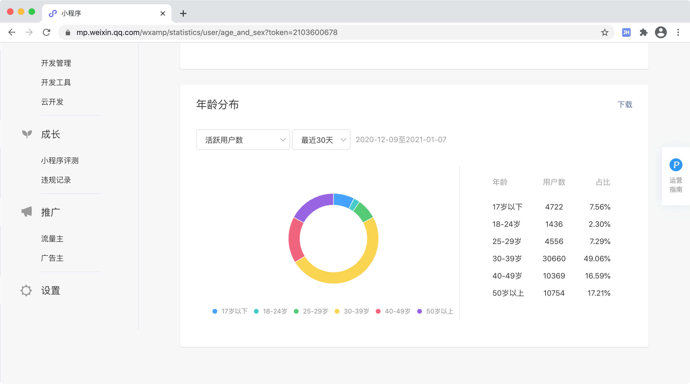Viewport: 690px width, 384px height.
Task: Open Chrome's three-dot menu
Action: tap(678, 33)
